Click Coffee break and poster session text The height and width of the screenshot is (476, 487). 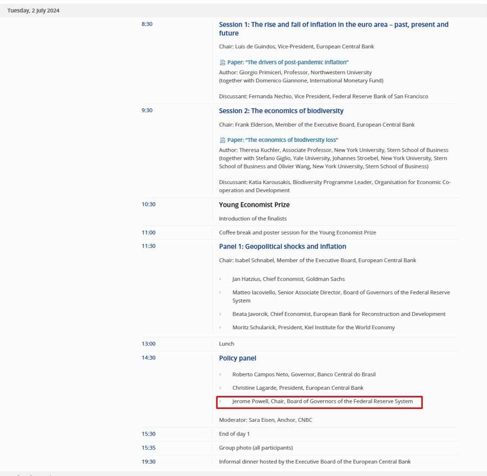click(x=298, y=232)
